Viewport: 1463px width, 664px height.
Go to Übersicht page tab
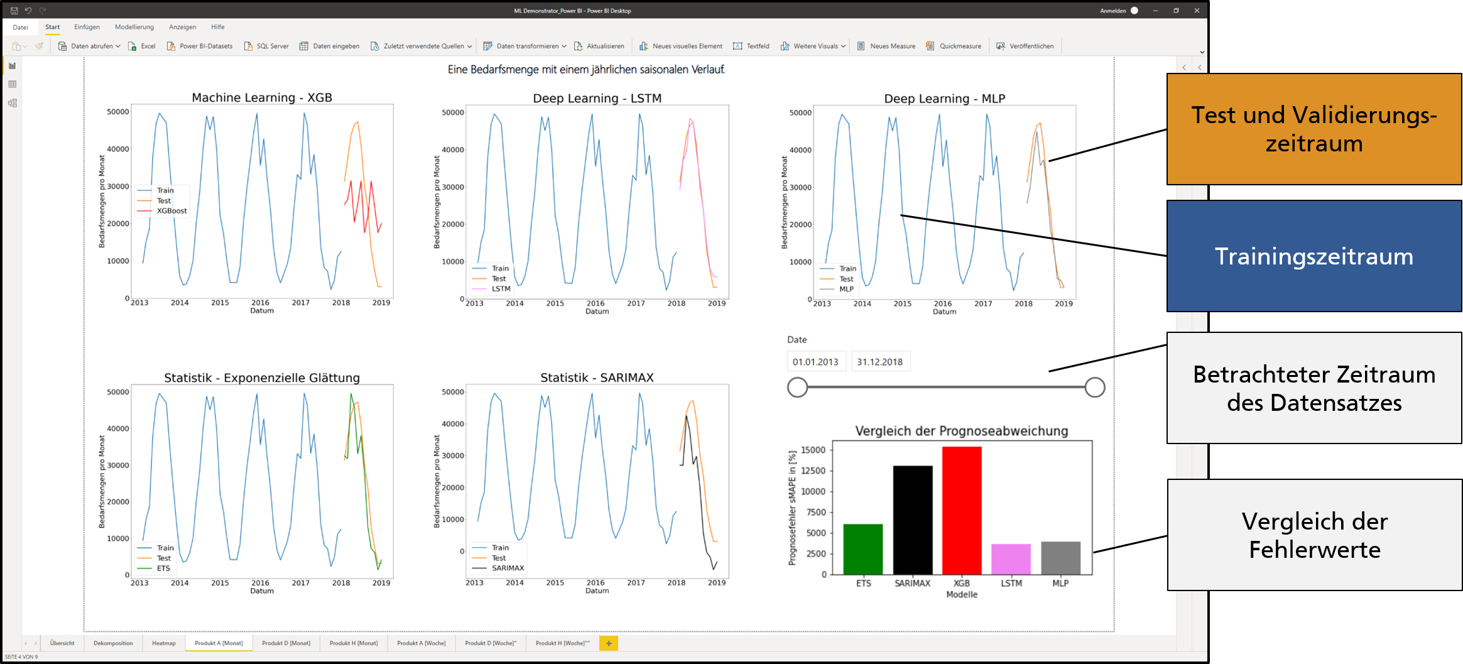tap(62, 643)
